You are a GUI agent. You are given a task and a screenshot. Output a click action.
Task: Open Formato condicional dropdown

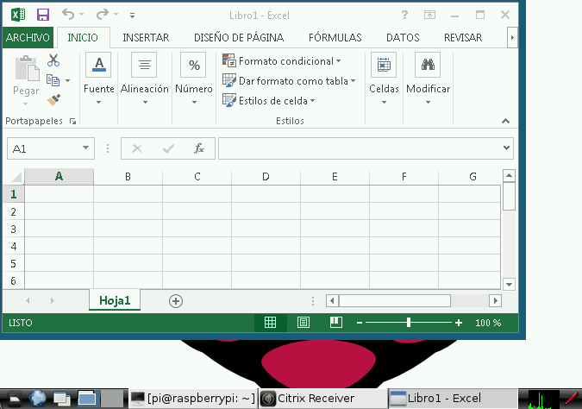282,61
